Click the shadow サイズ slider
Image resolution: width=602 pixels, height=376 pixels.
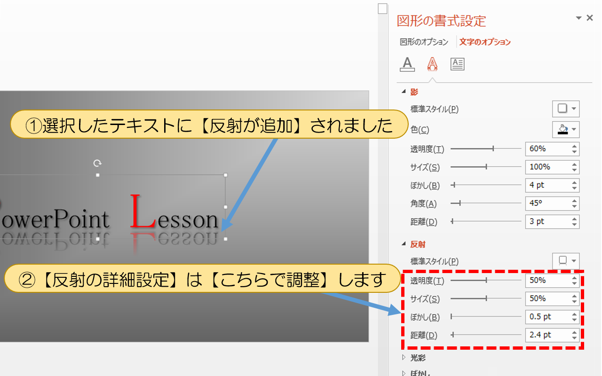click(x=486, y=167)
